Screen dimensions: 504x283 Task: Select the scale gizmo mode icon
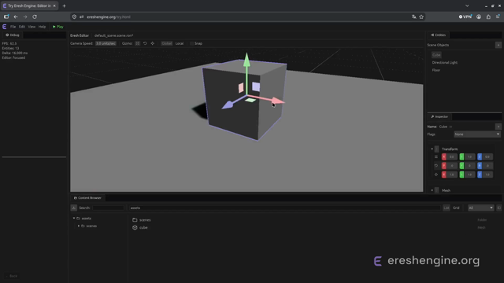coord(153,43)
